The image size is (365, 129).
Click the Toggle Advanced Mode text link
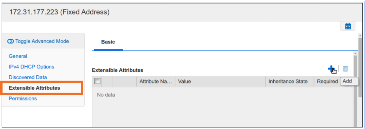pos(42,41)
